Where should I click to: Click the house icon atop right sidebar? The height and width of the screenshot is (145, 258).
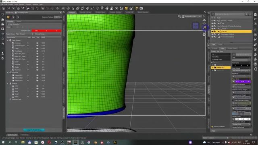point(255,14)
